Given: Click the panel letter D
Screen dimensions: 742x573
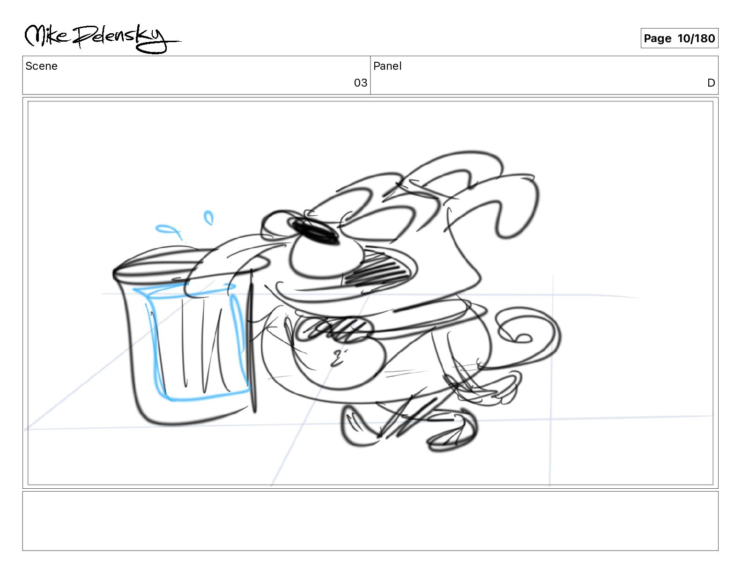Looking at the screenshot, I should pyautogui.click(x=711, y=83).
